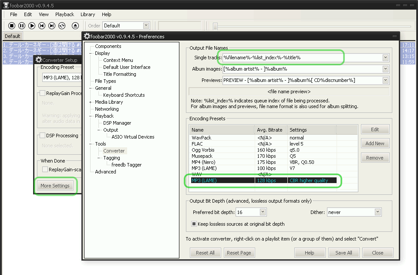418x275 pixels.
Task: Click the Reset Page button
Action: click(x=239, y=253)
